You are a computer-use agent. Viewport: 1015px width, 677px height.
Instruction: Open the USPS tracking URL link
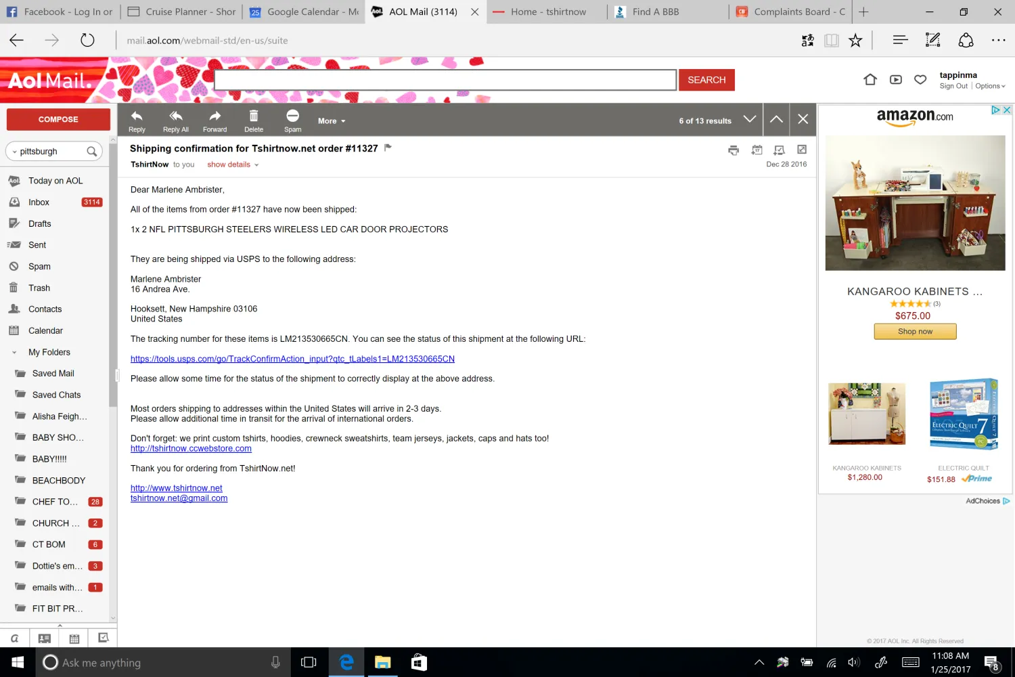coord(292,359)
